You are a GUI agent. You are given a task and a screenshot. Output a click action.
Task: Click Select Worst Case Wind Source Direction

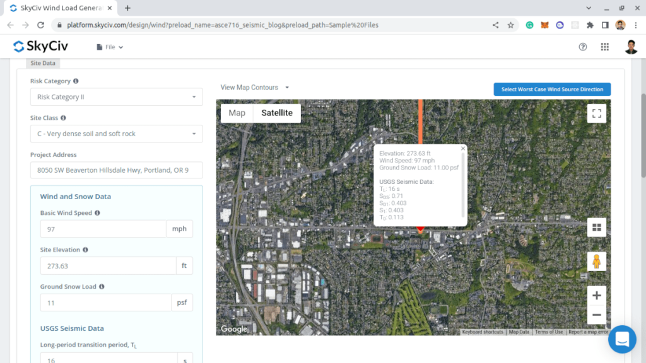pos(552,89)
